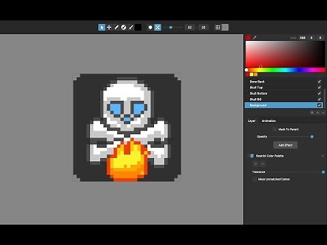This screenshot has width=327, height=245.
Task: Edit the second RGB value field
Action: (311, 38)
